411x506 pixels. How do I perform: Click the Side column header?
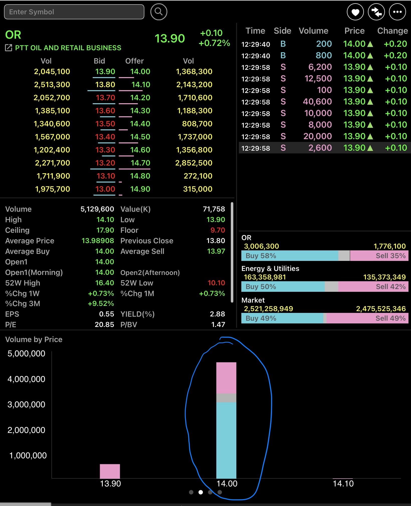pos(282,31)
